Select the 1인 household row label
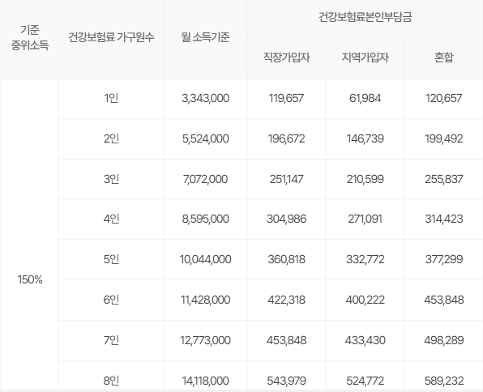Viewport: 483px width, 392px height. pos(111,98)
